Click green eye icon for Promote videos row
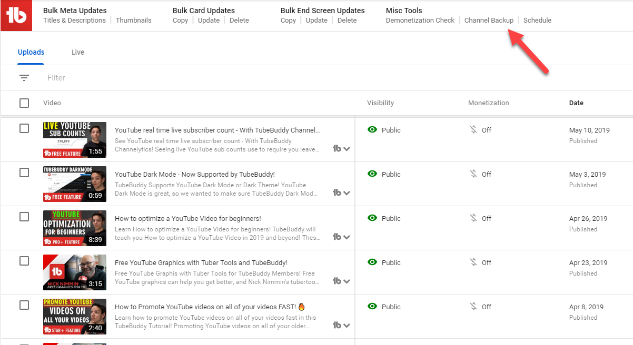Image resolution: width=633 pixels, height=345 pixels. tap(372, 307)
